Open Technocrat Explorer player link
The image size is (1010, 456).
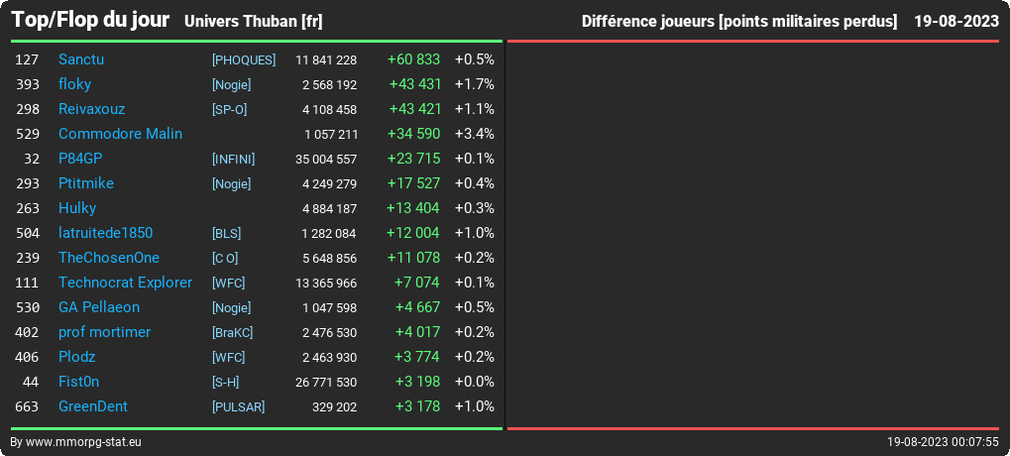[126, 283]
